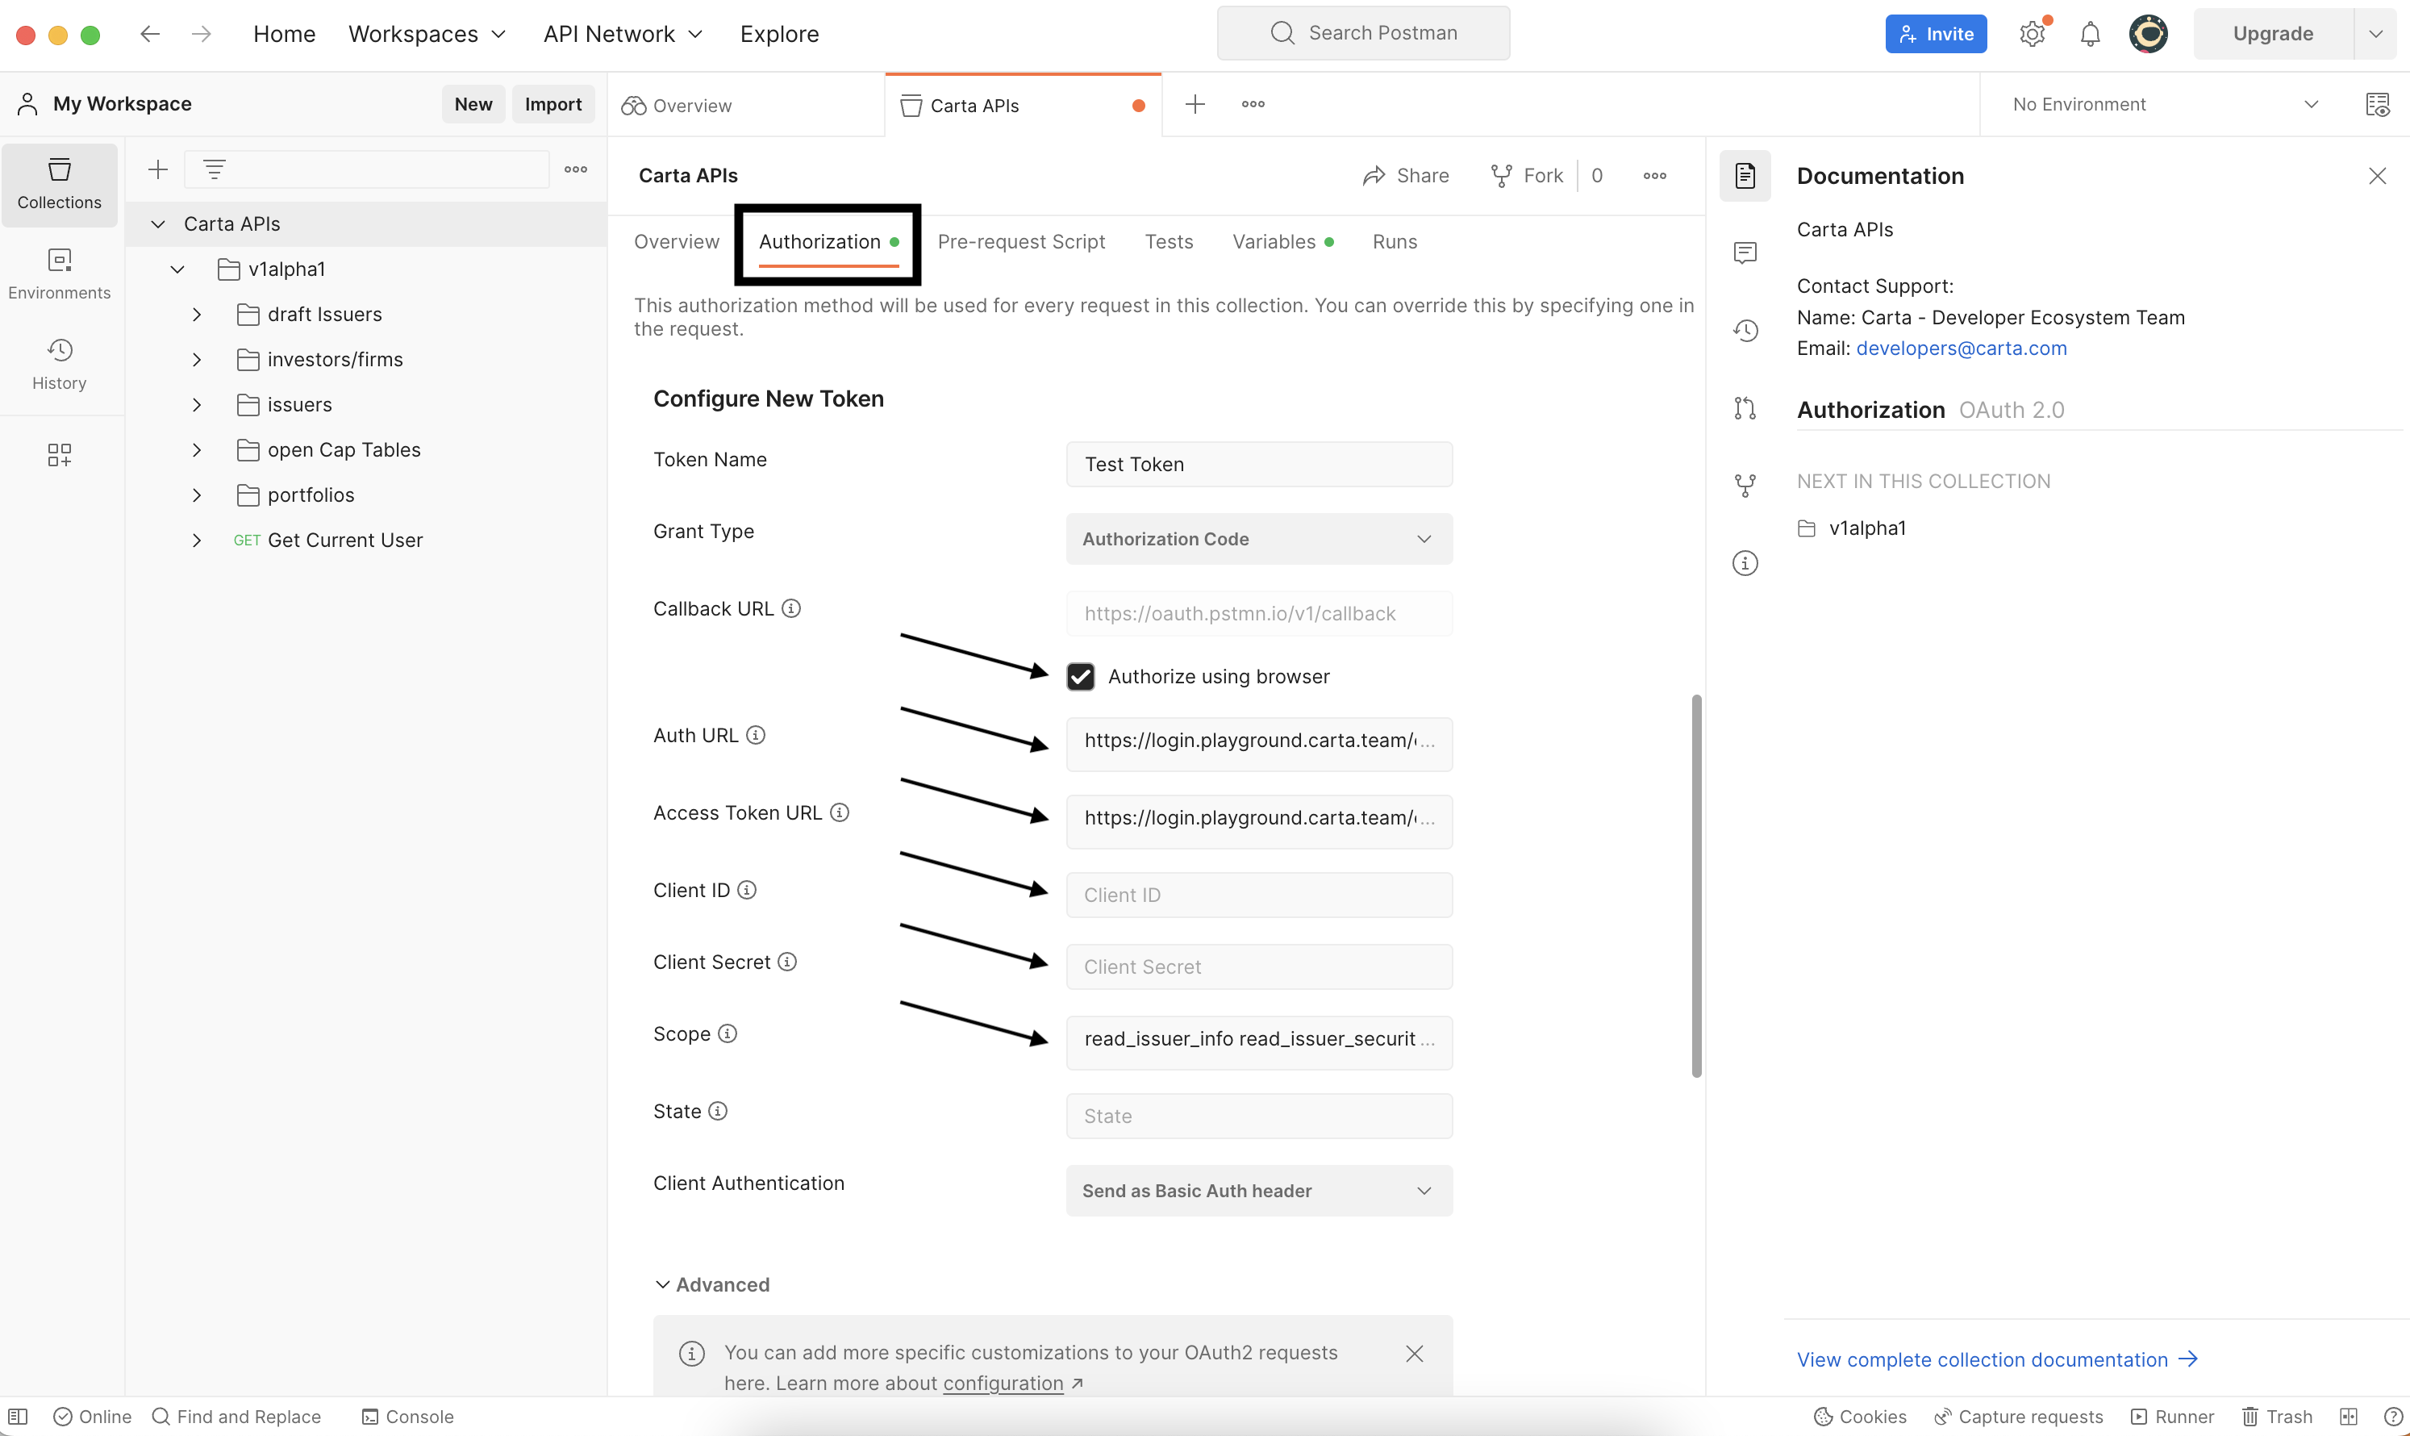
Task: Switch to the Variables tab
Action: (1274, 242)
